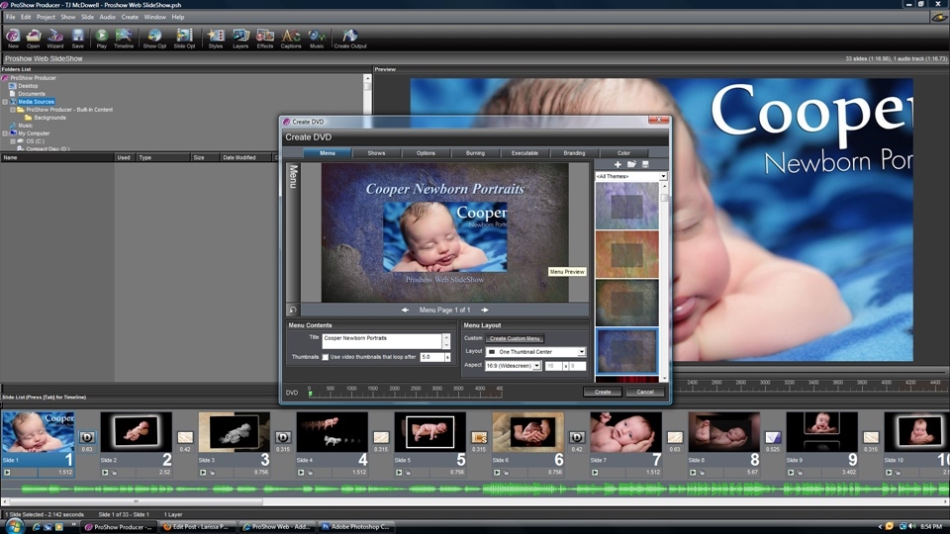
Task: Click the Create Custom Menu button
Action: pyautogui.click(x=515, y=338)
